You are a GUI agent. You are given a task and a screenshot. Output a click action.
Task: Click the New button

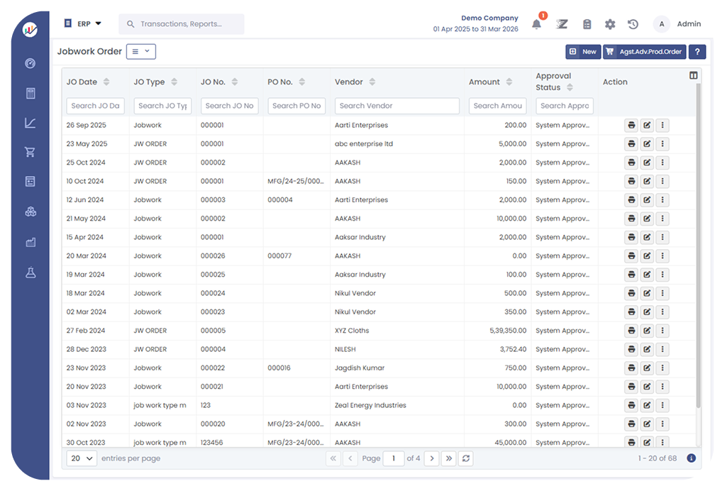(x=582, y=52)
